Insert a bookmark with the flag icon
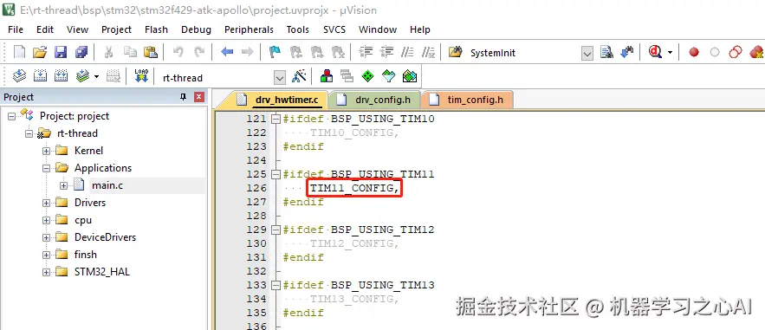Image resolution: width=765 pixels, height=330 pixels. pyautogui.click(x=276, y=52)
